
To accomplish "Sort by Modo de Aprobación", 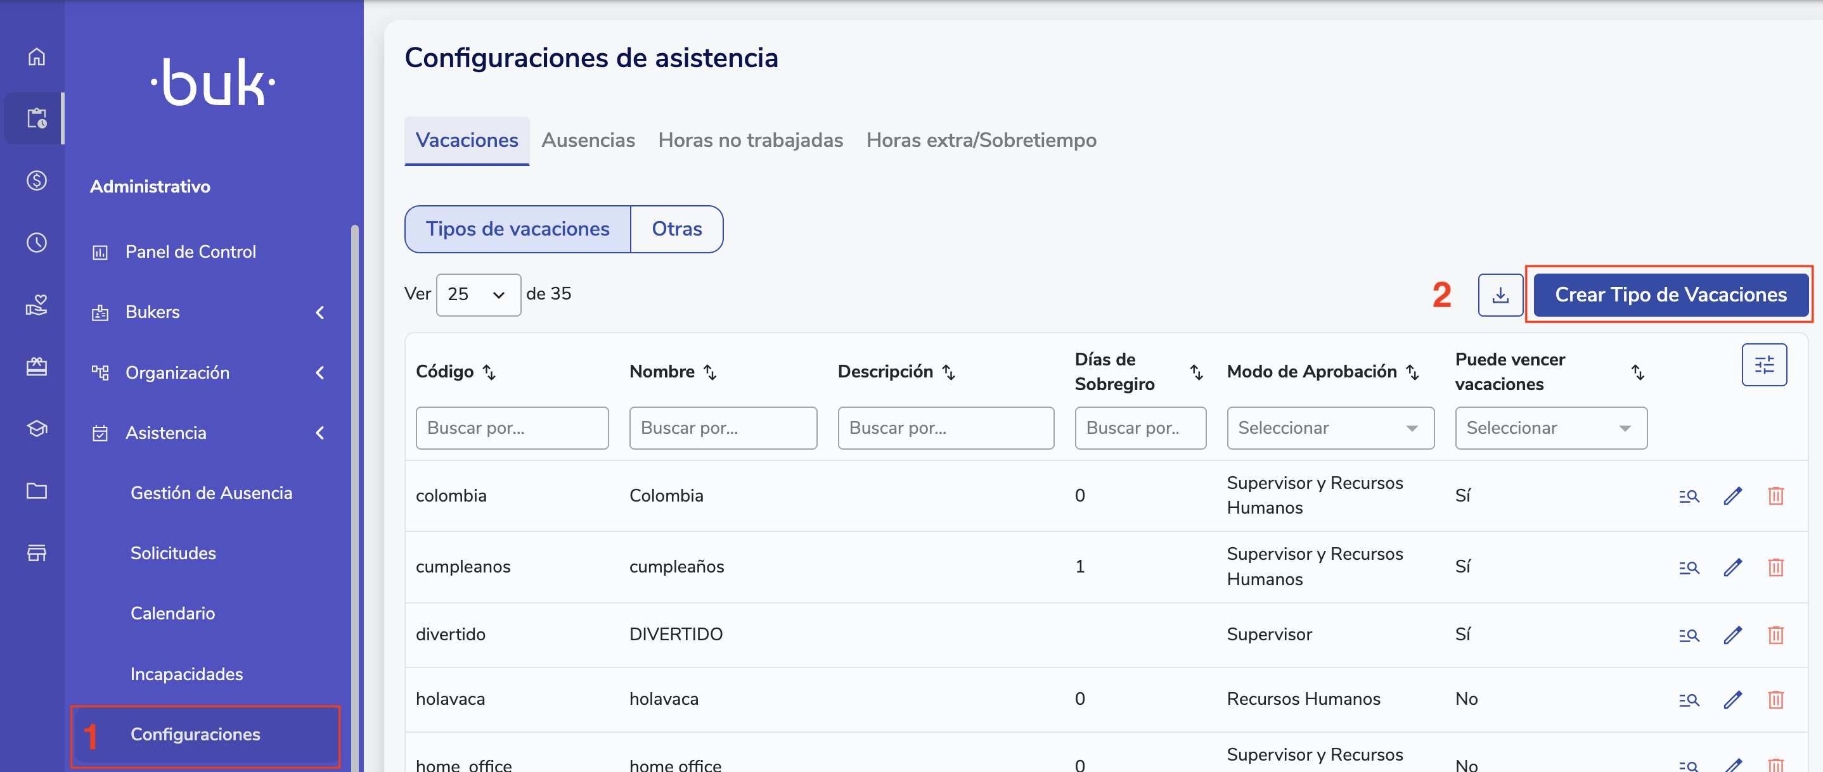I will point(1412,372).
